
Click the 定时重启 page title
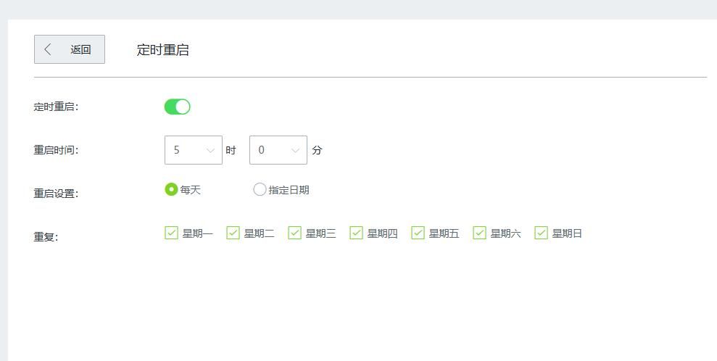click(163, 50)
